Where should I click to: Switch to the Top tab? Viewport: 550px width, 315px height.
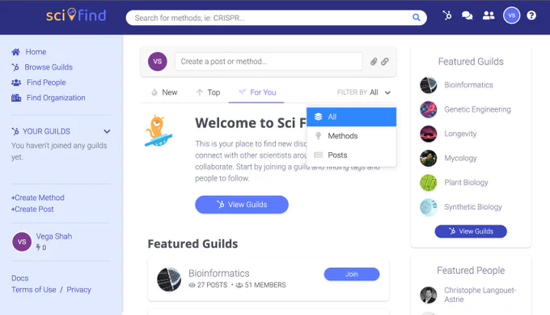pos(208,92)
